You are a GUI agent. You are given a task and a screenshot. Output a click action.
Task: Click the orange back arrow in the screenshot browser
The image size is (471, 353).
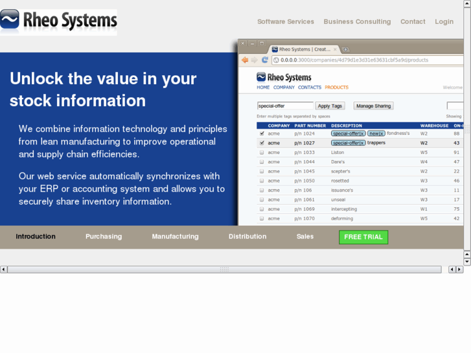[x=245, y=60]
